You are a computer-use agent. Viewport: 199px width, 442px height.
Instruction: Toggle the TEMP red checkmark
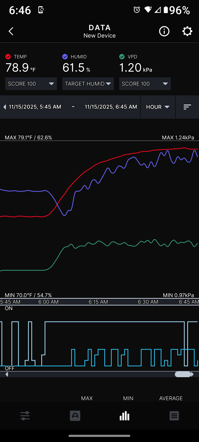(x=8, y=57)
